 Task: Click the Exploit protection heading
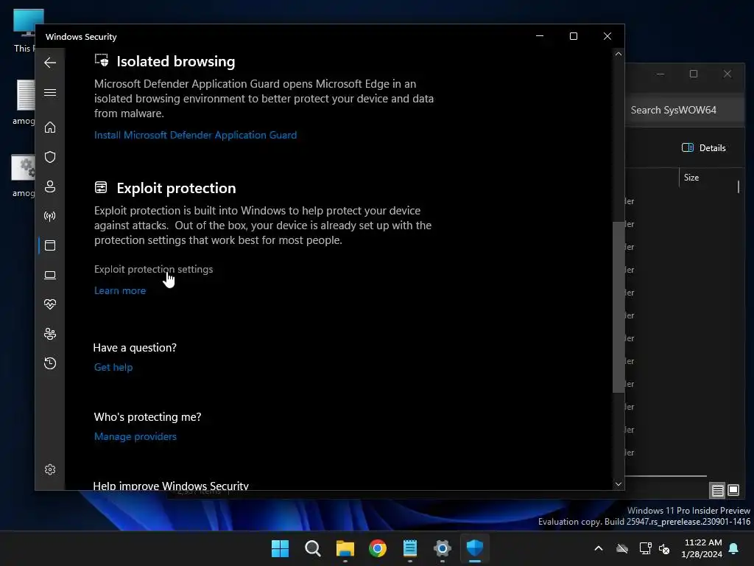176,188
